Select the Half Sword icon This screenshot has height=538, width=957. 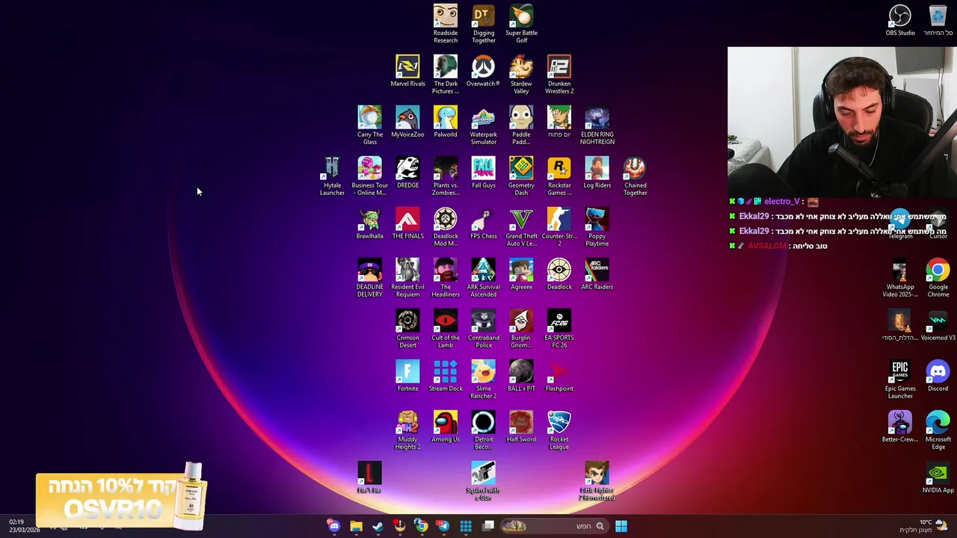521,427
